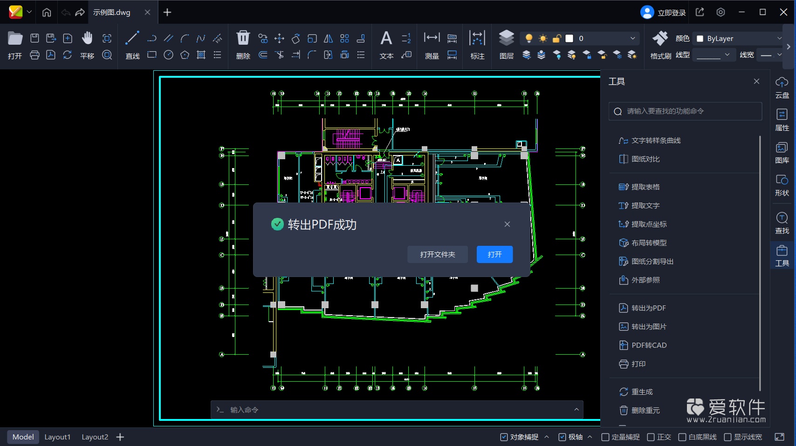
Task: Click the Open Folder button in dialog
Action: tap(437, 254)
